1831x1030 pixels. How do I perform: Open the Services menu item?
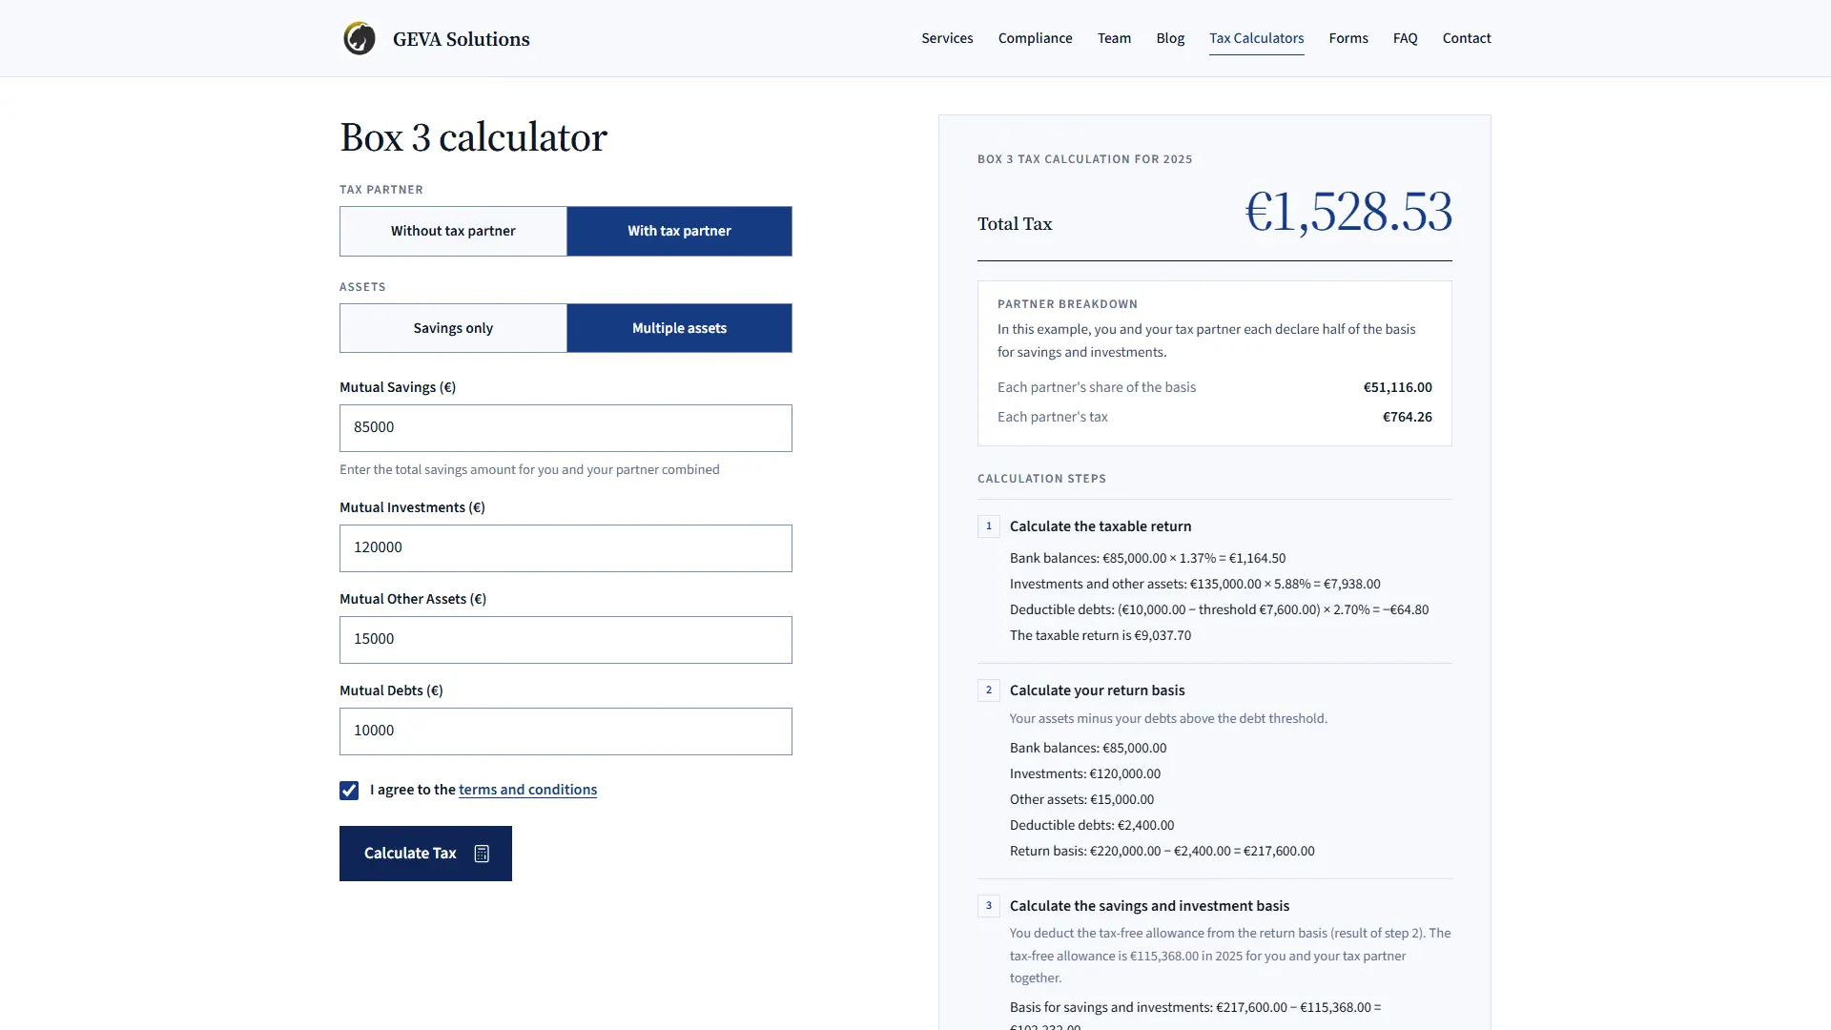point(947,38)
